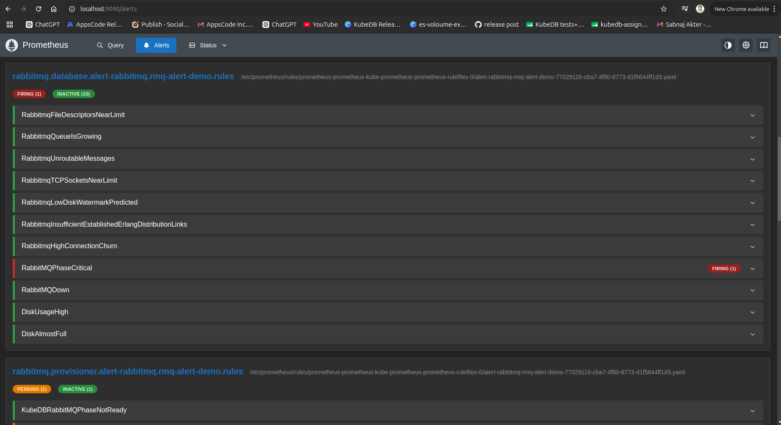Click FIRING (1) badge on RabbitMQPhaseCritical row
Image resolution: width=781 pixels, height=425 pixels.
click(x=724, y=269)
